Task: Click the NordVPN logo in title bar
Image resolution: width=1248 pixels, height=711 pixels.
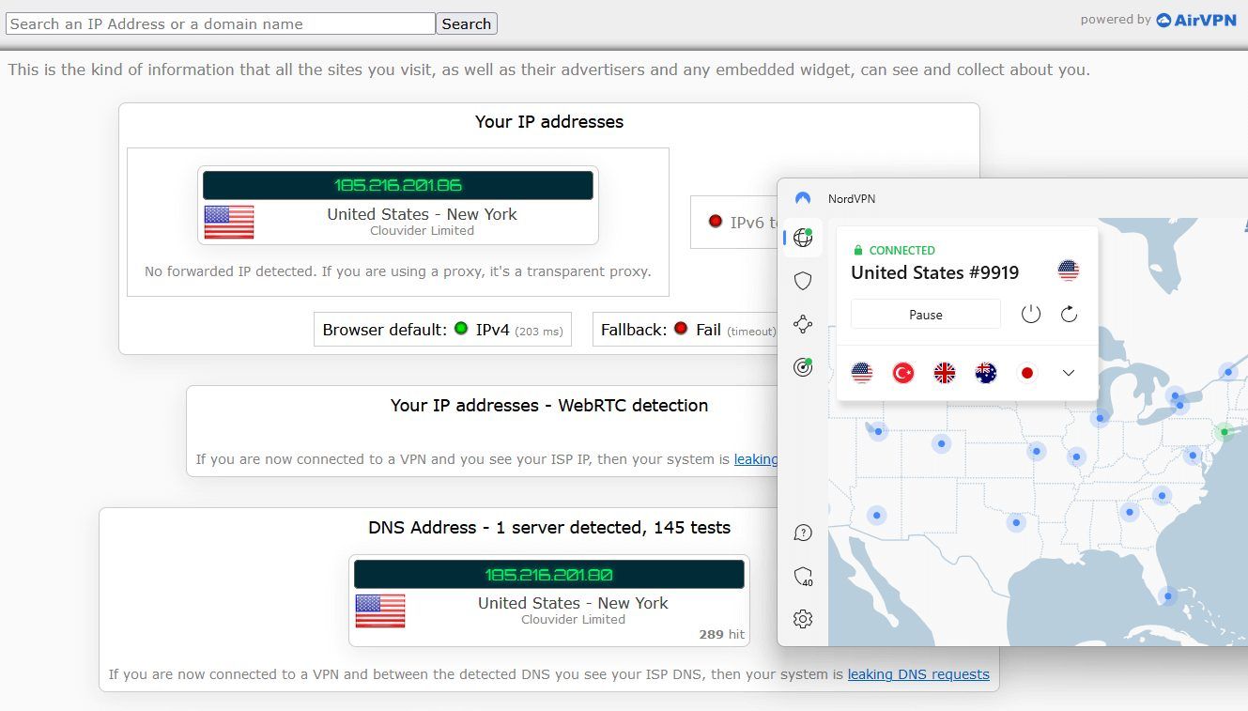Action: [802, 198]
